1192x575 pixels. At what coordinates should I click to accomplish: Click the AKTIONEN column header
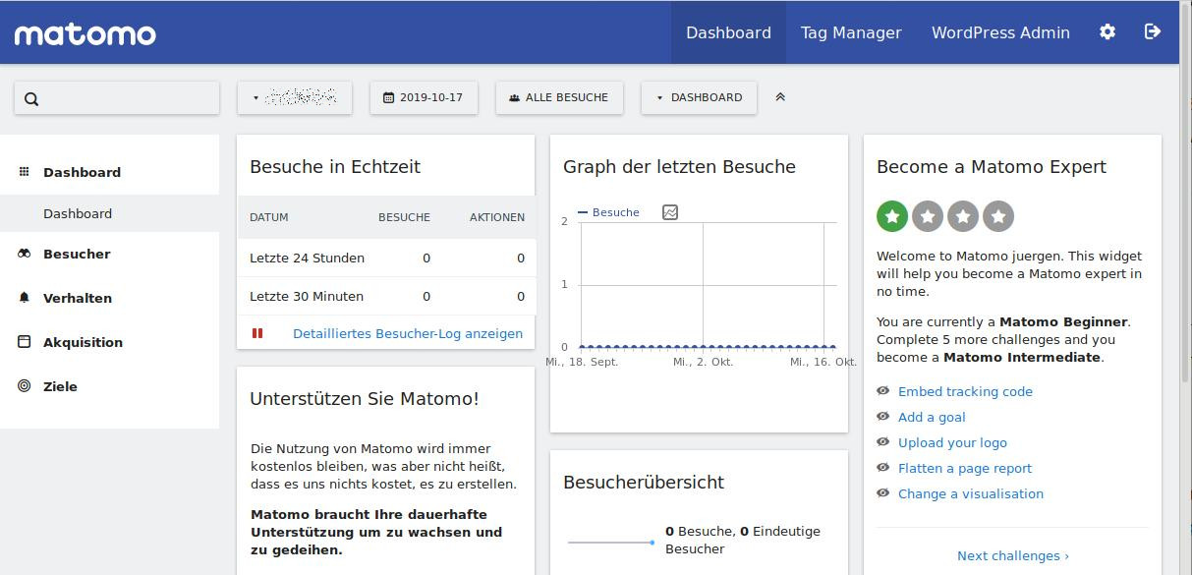497,217
